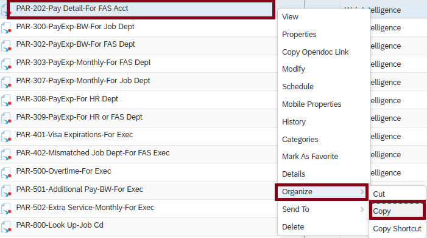Select Mark As Favorite menu option
427x238 pixels.
[x=310, y=157]
